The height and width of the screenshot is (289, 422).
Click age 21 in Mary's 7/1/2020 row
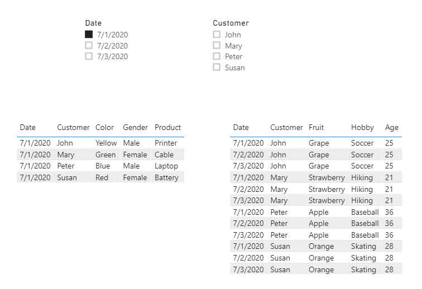389,177
